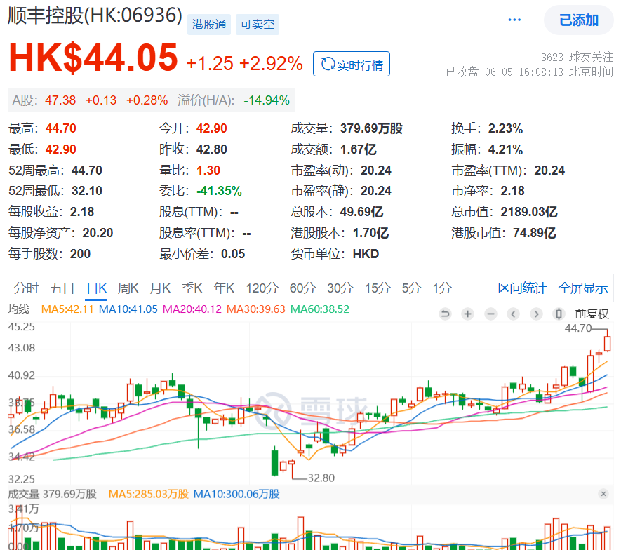
Task: Click the 港股通 tag
Action: click(x=209, y=25)
